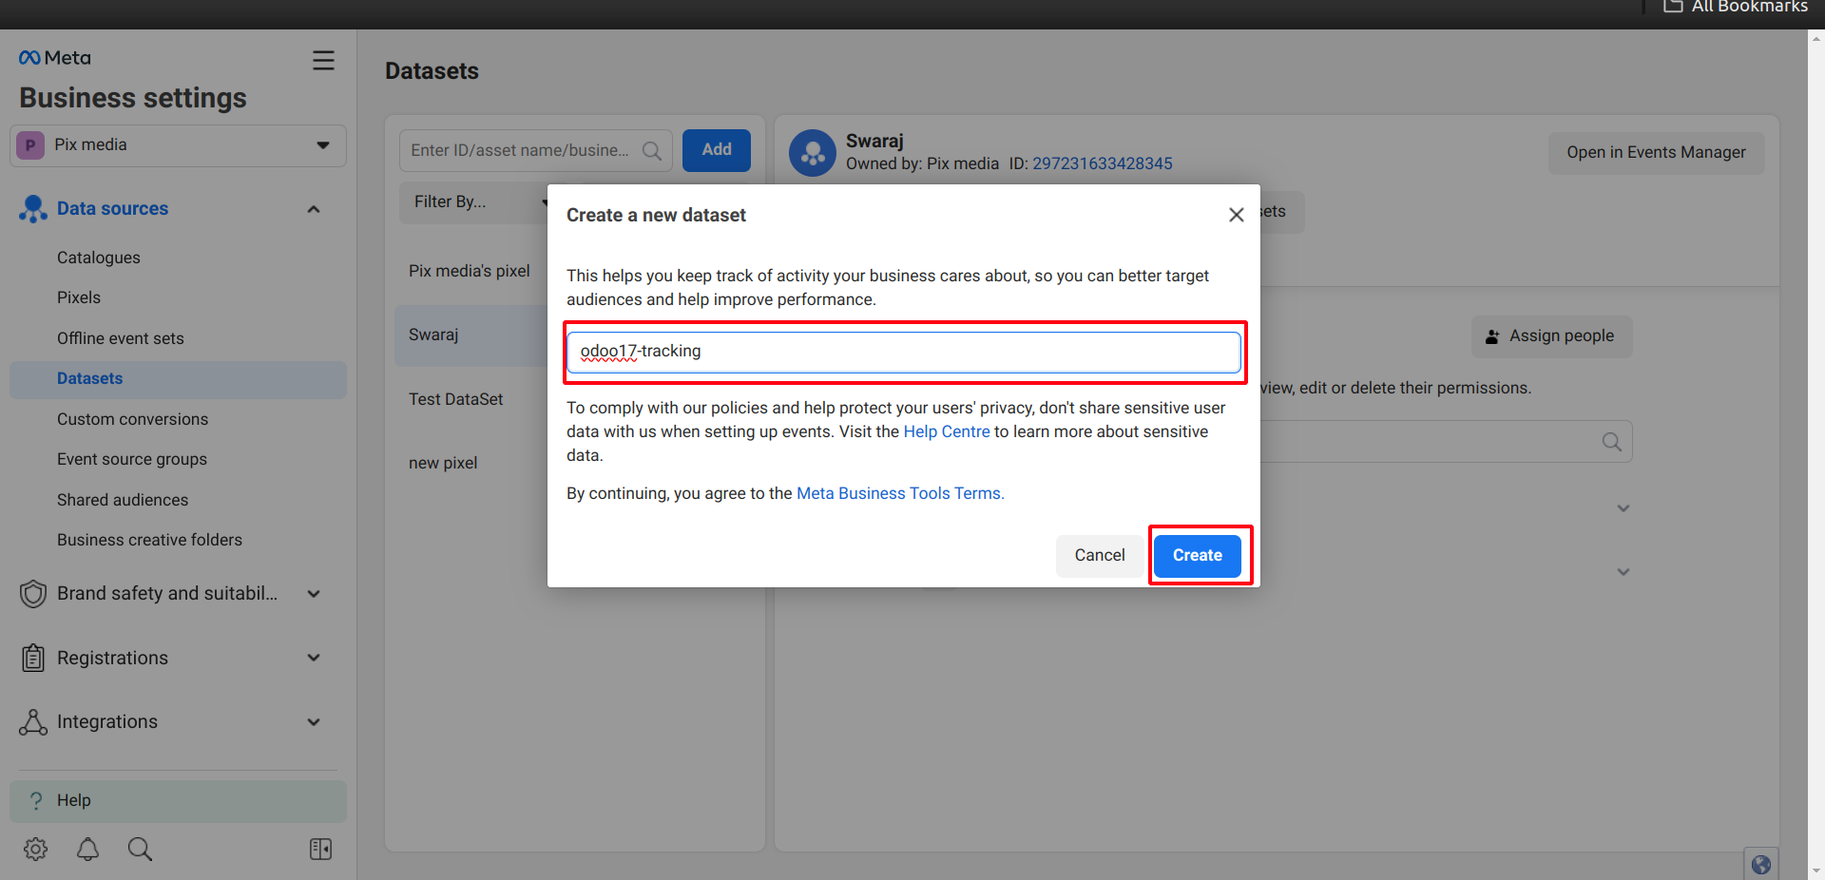1825x880 pixels.
Task: Collapse the Data sources section
Action: tap(314, 209)
